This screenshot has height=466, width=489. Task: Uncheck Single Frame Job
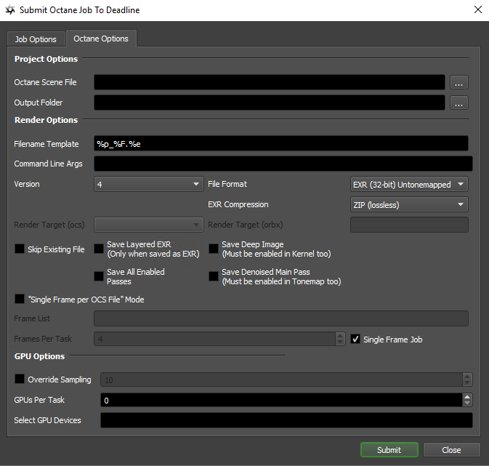point(355,340)
